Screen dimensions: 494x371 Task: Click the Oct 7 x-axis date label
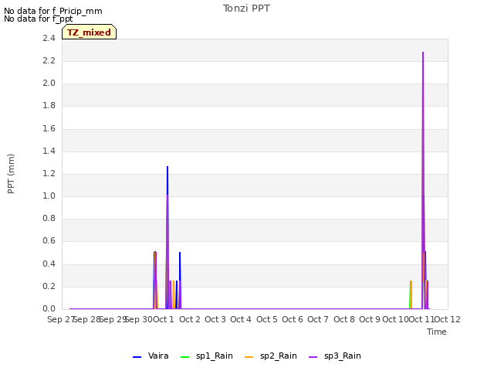click(x=318, y=319)
